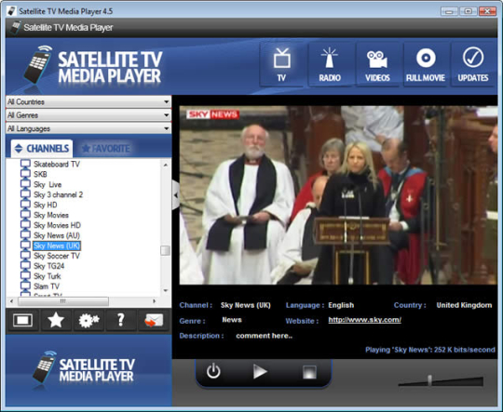Click the 'English' language value

tap(341, 305)
